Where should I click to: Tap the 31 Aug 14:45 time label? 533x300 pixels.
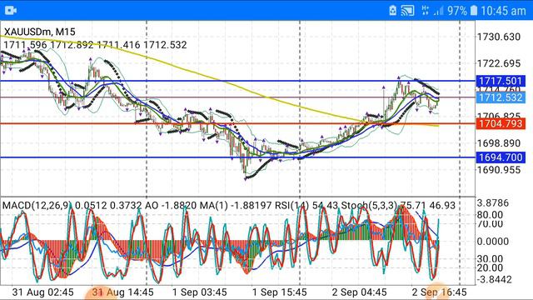pos(122,292)
